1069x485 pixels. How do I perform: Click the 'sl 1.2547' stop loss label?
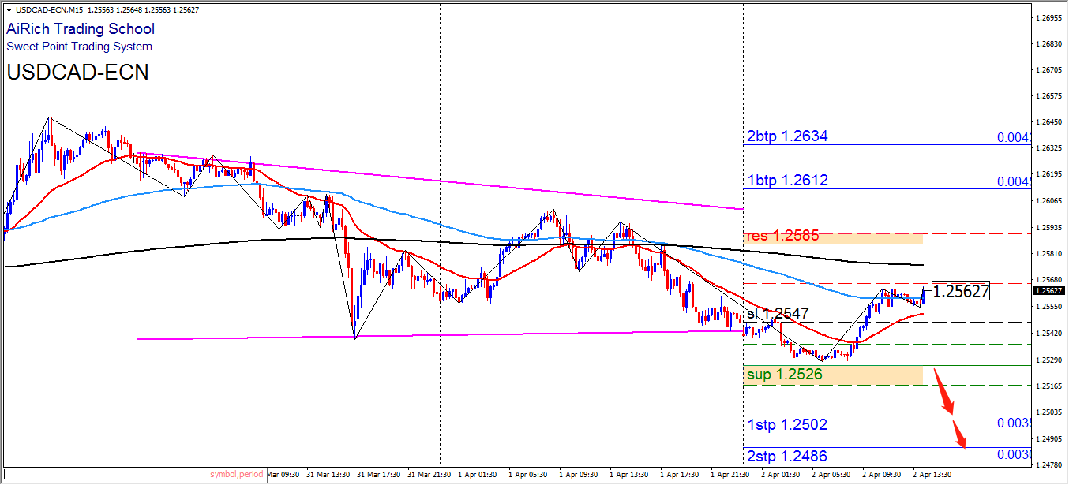775,313
